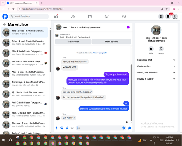182x146 pixels.
Task: Open the Ethan conversation in chat list
Action: point(24,43)
